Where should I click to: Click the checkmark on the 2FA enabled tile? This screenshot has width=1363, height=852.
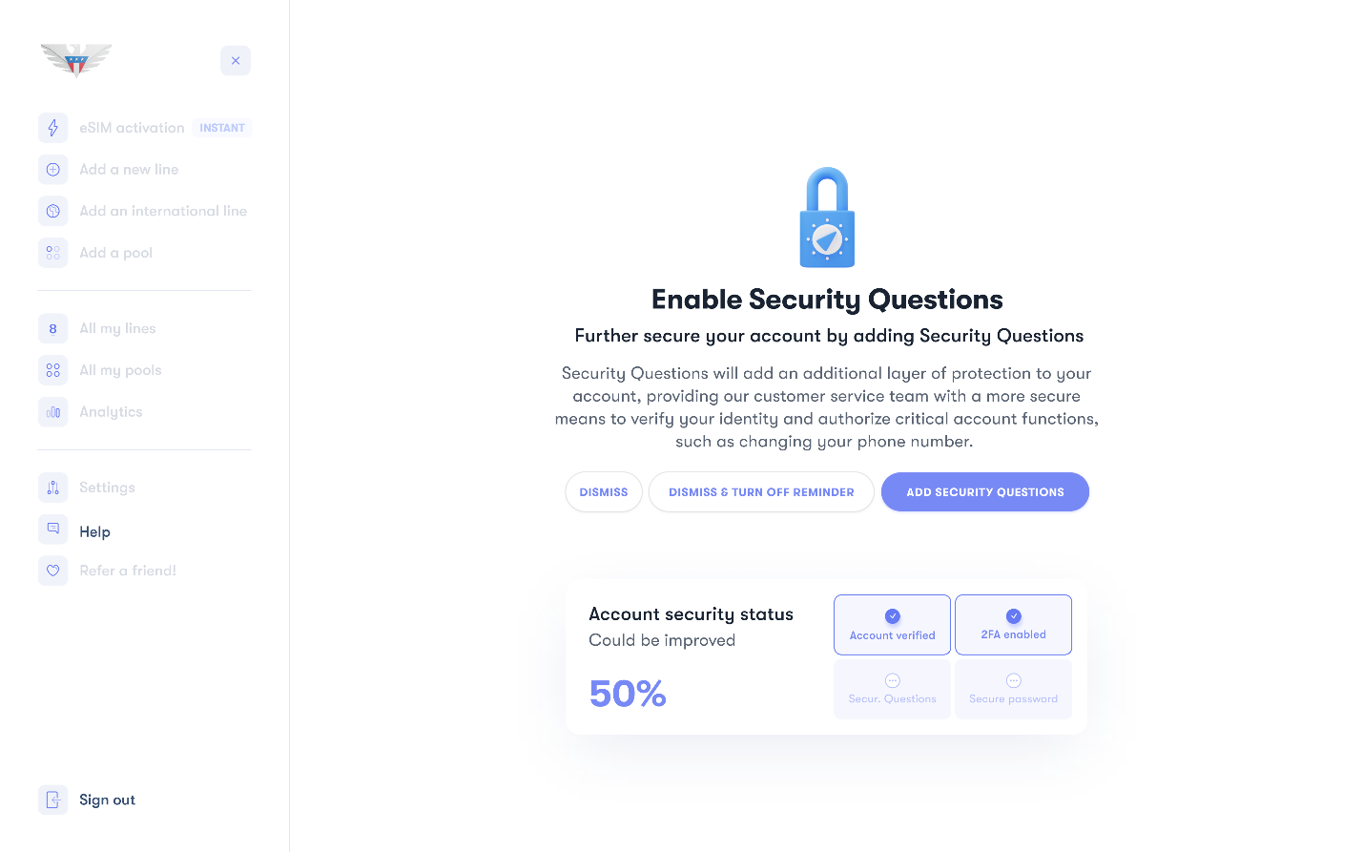tap(1013, 615)
